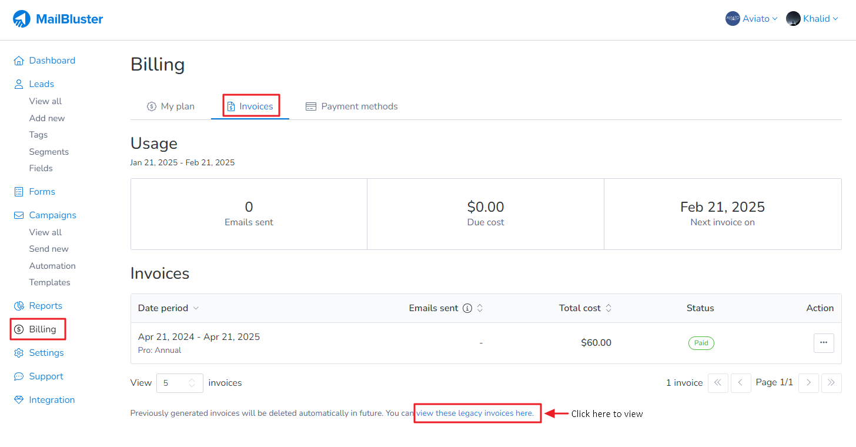Viewport: 856px width, 447px height.
Task: Go to next invoices page
Action: pos(809,383)
